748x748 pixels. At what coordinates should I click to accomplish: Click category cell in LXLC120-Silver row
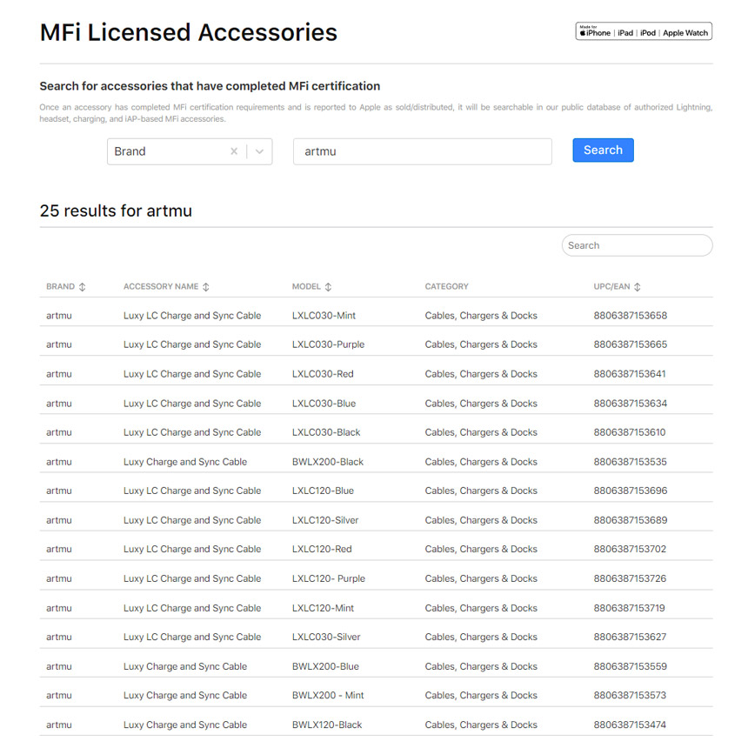tap(481, 520)
